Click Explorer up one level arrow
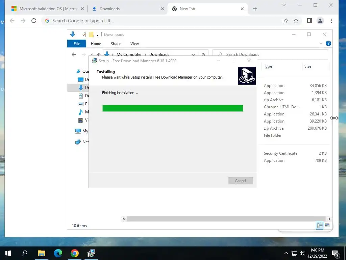Viewport: 346px width, 260px height. tap(99, 54)
